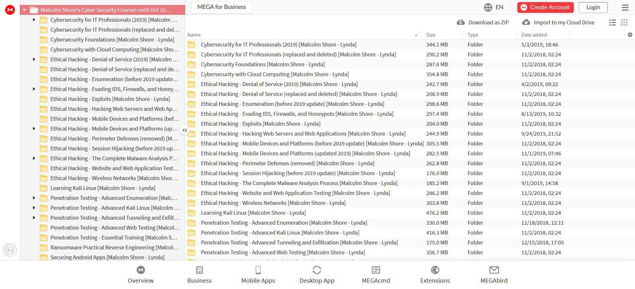Expand Penetration Testing - Advanced Tunneling tree node
Screen dimensions: 635x289
34,218
